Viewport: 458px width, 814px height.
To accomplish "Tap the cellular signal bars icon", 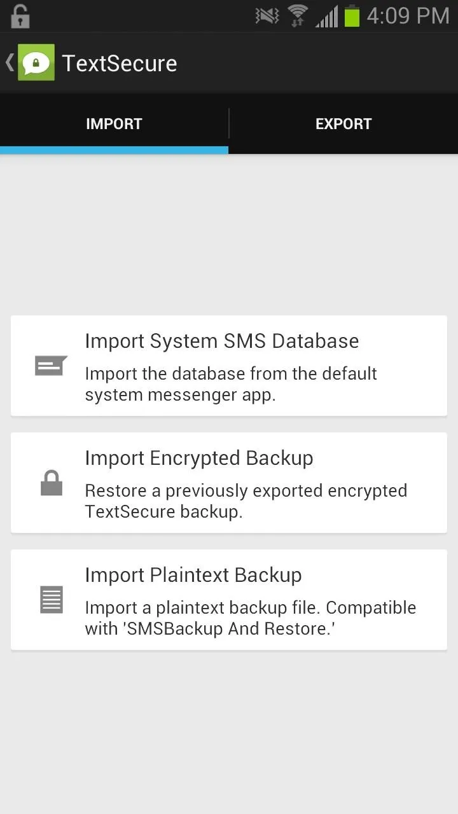I will pyautogui.click(x=327, y=17).
